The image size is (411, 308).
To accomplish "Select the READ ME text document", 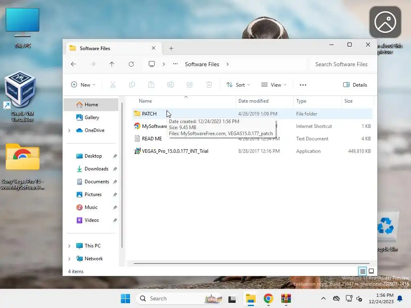I will click(x=252, y=138).
